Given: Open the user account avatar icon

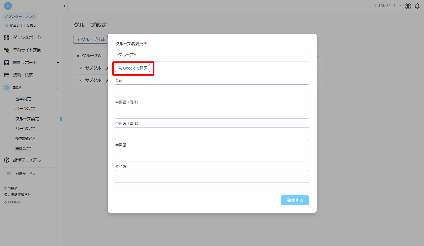Looking at the screenshot, I should 408,6.
